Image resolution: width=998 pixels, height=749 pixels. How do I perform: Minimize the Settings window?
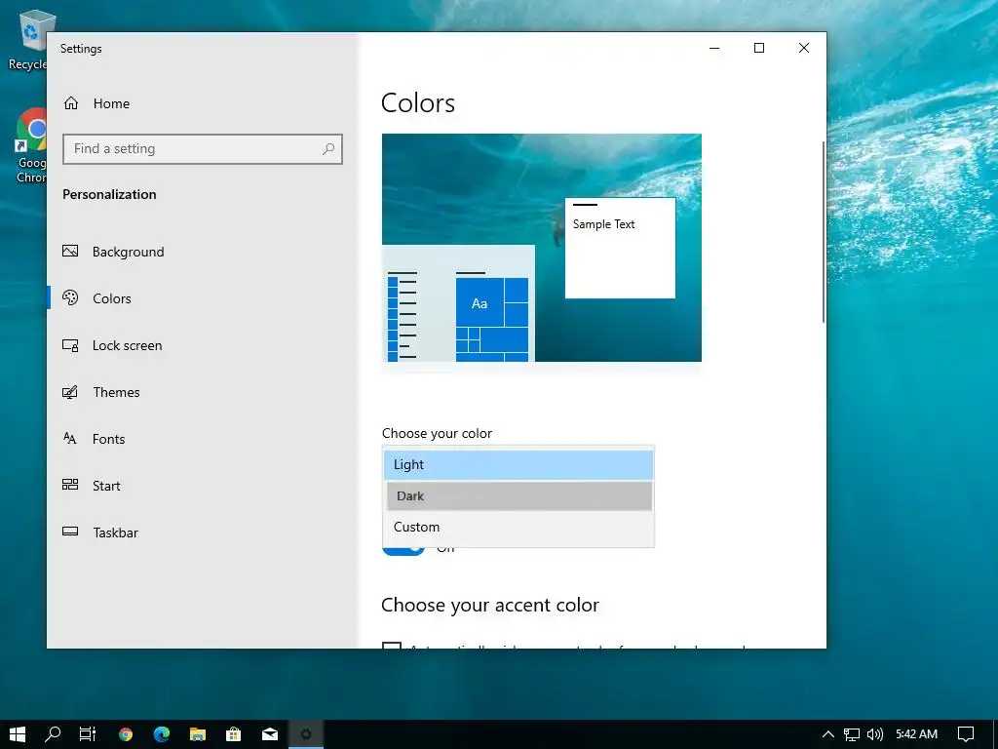[x=714, y=49]
